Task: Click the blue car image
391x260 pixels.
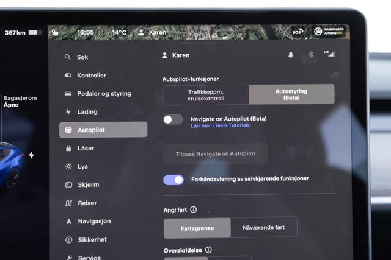Action: point(11,165)
